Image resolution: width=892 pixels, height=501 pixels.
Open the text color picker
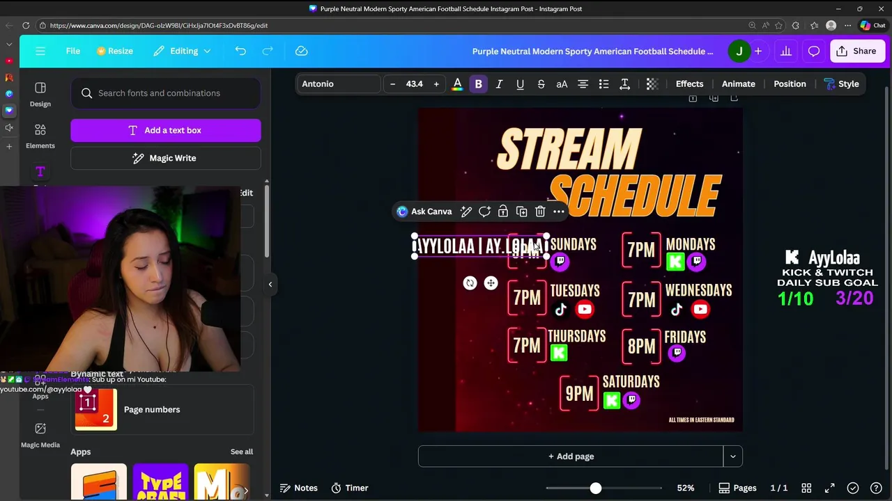457,83
